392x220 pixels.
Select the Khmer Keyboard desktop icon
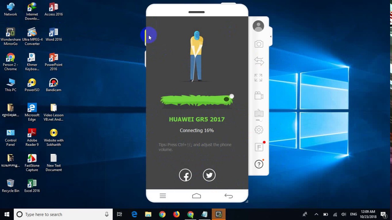[32, 62]
